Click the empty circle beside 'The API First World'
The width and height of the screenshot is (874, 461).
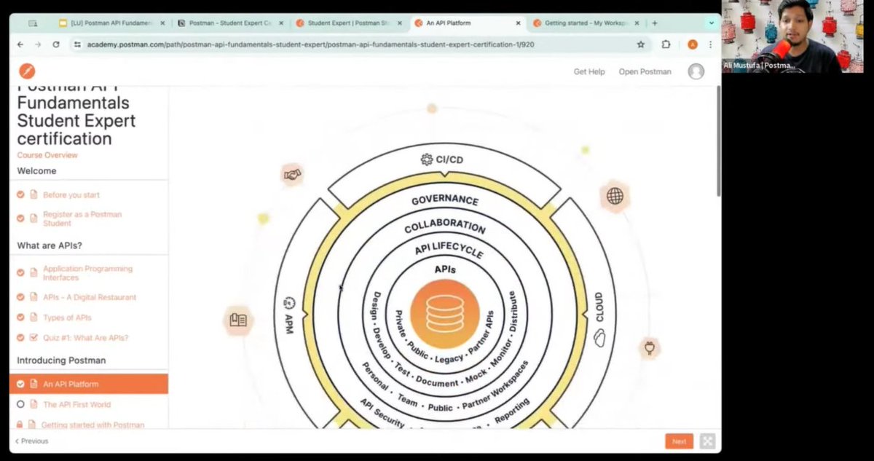point(20,404)
